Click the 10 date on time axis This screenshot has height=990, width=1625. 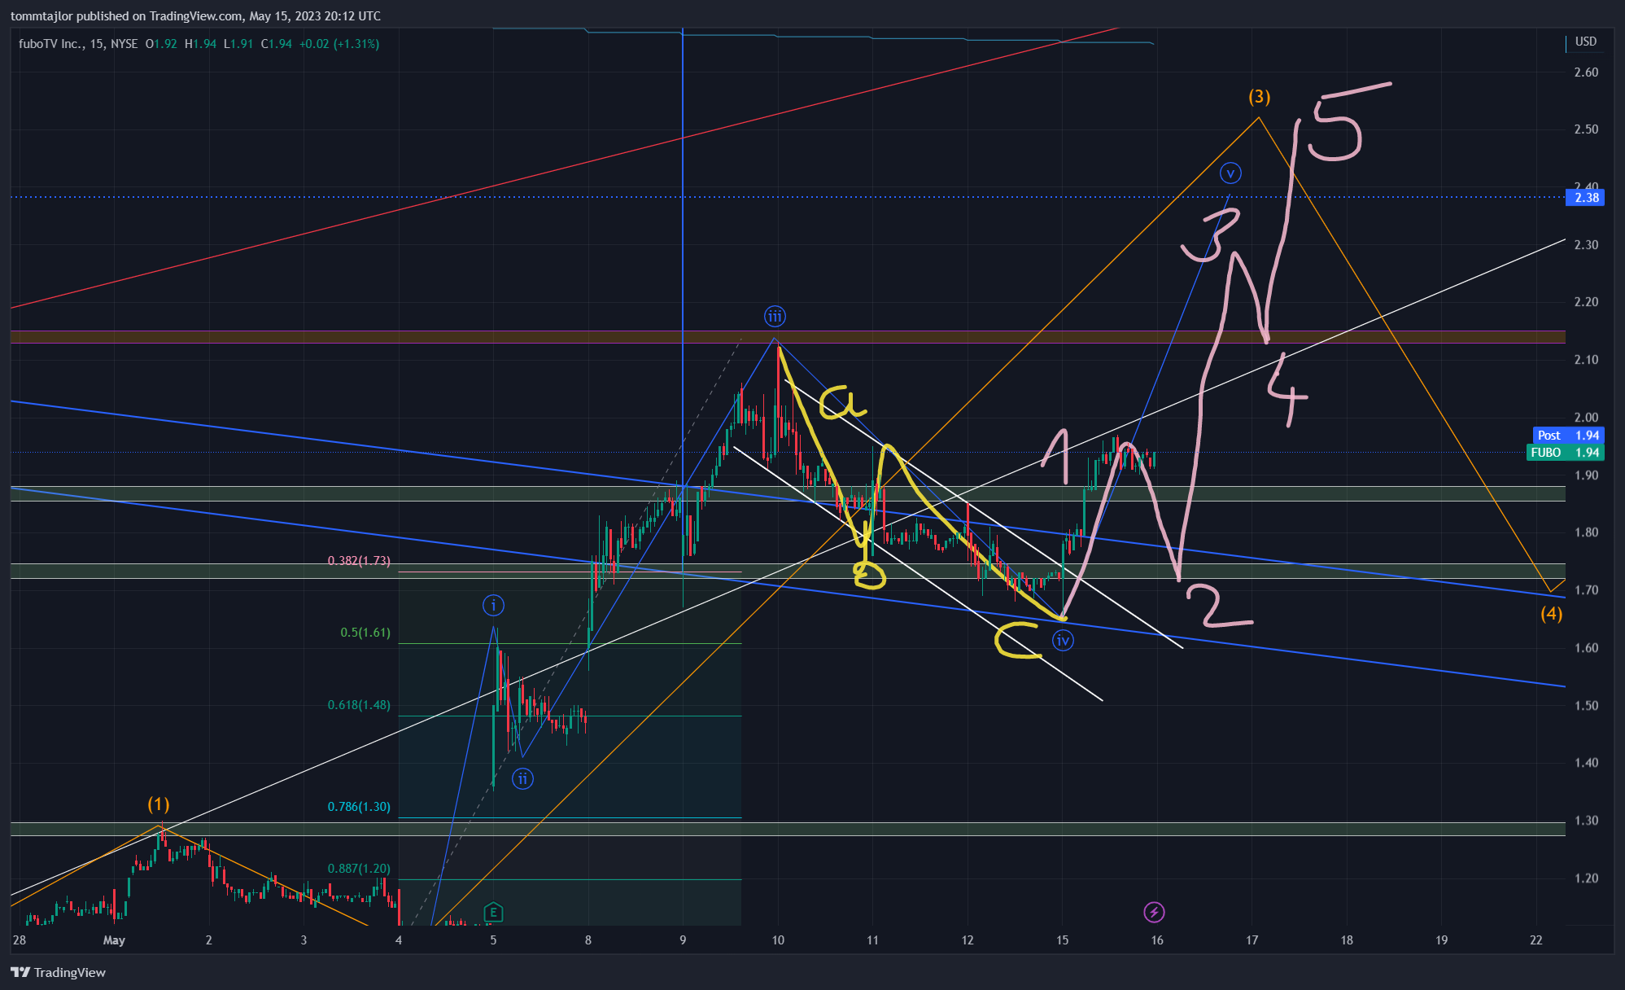[778, 940]
